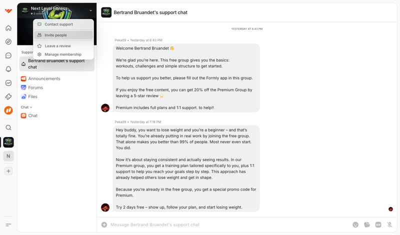Open the Notifications bell icon
The width and height of the screenshot is (400, 235).
[x=8, y=69]
